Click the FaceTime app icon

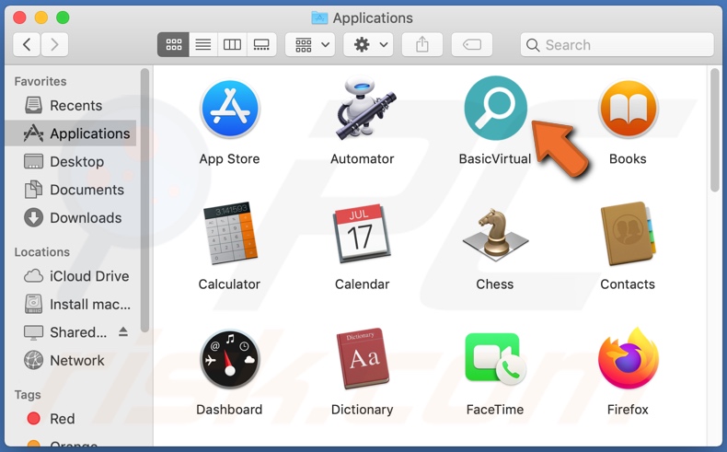tap(495, 359)
